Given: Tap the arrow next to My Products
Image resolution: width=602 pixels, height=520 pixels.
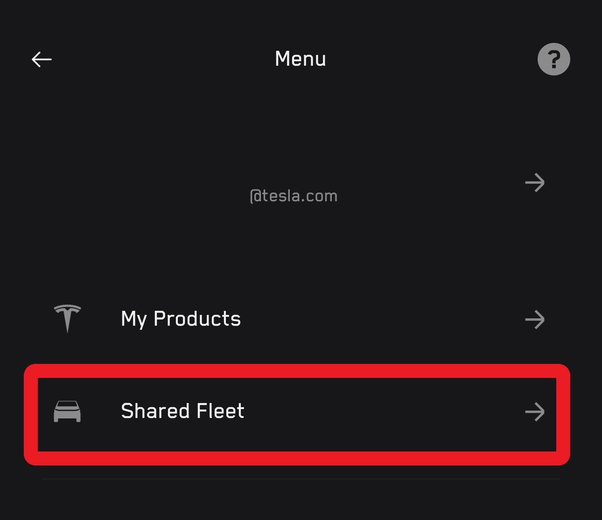Looking at the screenshot, I should click(535, 320).
